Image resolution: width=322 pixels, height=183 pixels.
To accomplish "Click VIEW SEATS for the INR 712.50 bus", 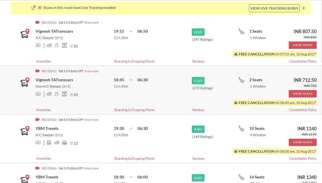I will (302, 94).
